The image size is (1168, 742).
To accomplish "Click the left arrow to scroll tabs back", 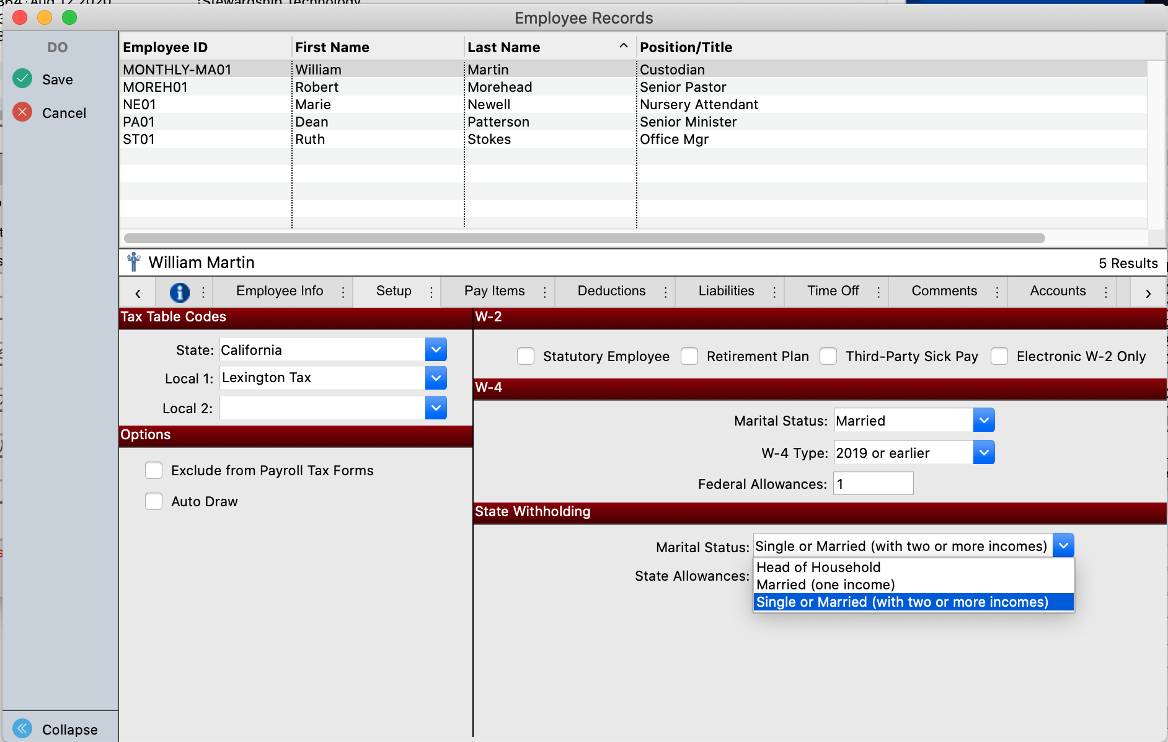I will click(x=138, y=293).
